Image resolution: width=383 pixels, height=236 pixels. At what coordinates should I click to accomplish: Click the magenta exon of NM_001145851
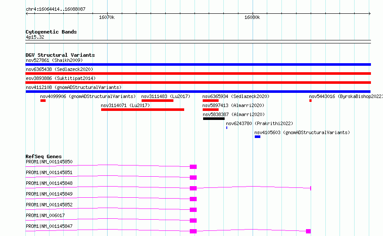tap(193, 178)
